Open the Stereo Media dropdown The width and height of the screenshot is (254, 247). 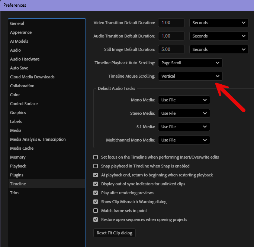point(184,113)
